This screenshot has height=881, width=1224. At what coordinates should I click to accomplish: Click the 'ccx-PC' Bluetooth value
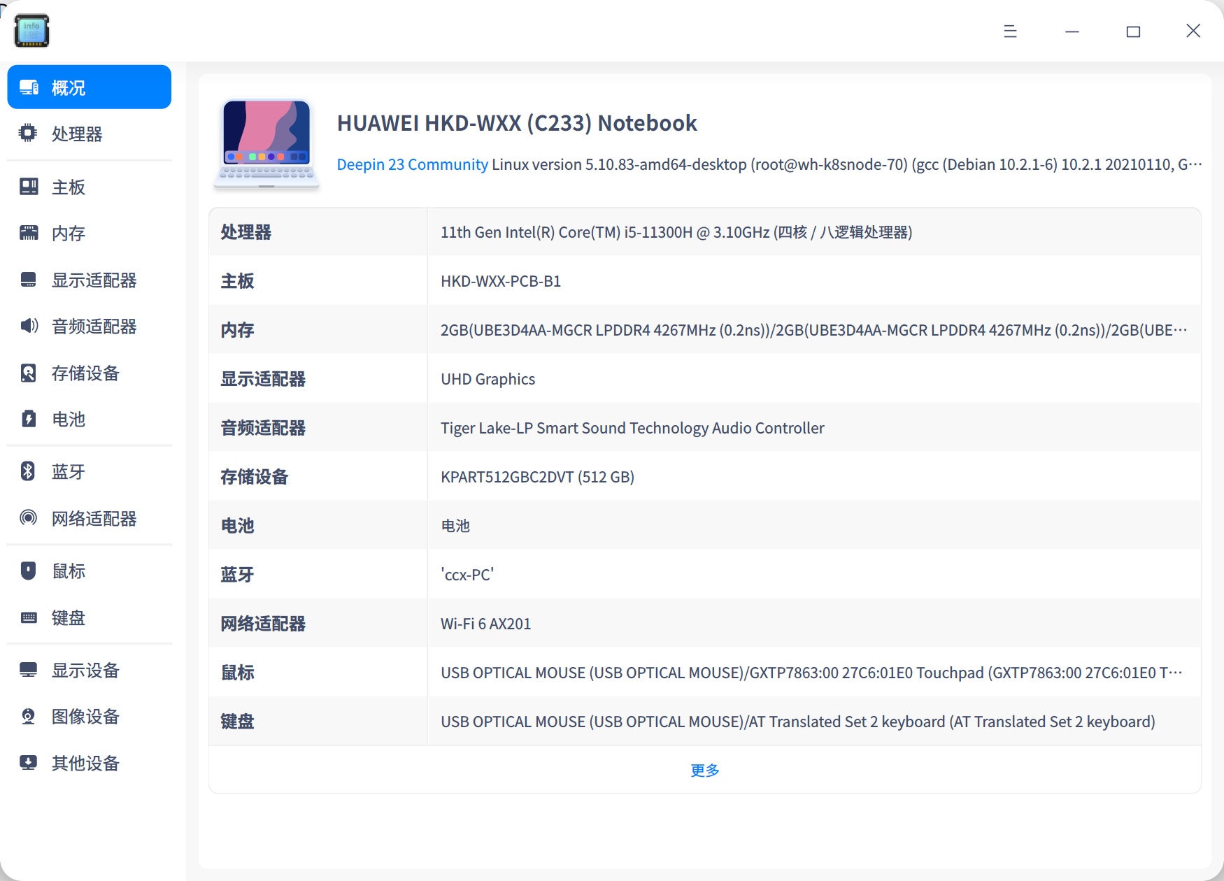pos(467,575)
